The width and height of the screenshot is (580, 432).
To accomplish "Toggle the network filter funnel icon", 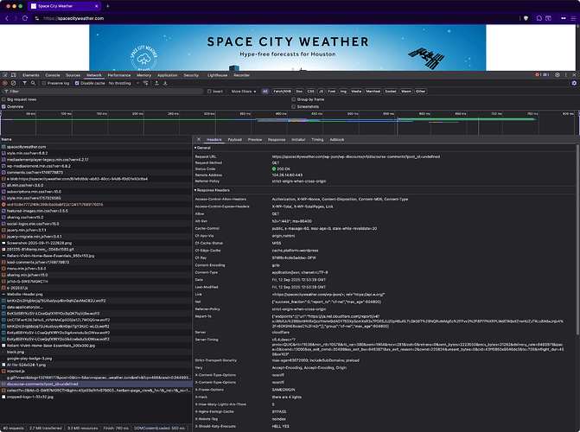I will (x=24, y=83).
